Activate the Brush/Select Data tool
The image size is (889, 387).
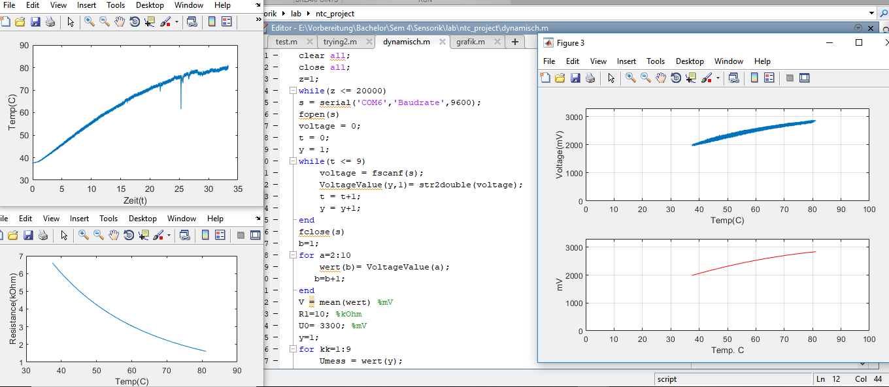click(707, 78)
